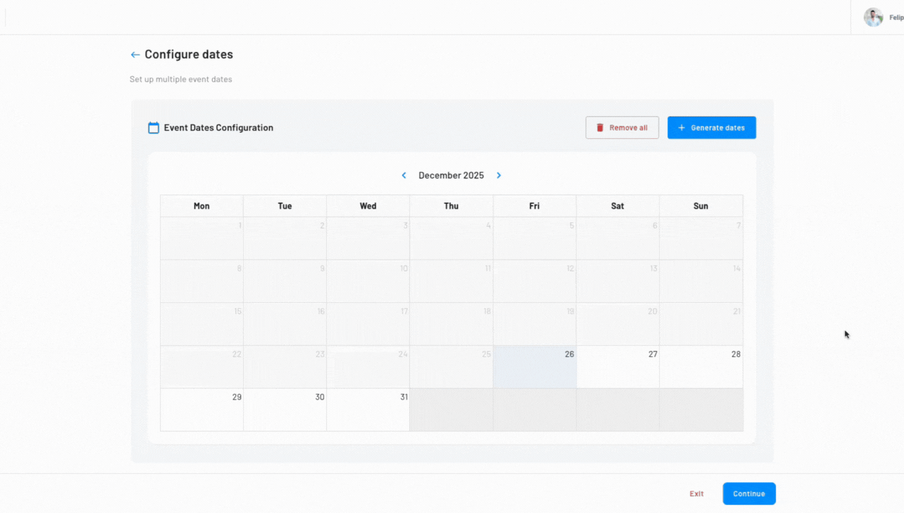Choose December 29 in the calendar
This screenshot has width=904, height=513.
pyautogui.click(x=202, y=410)
